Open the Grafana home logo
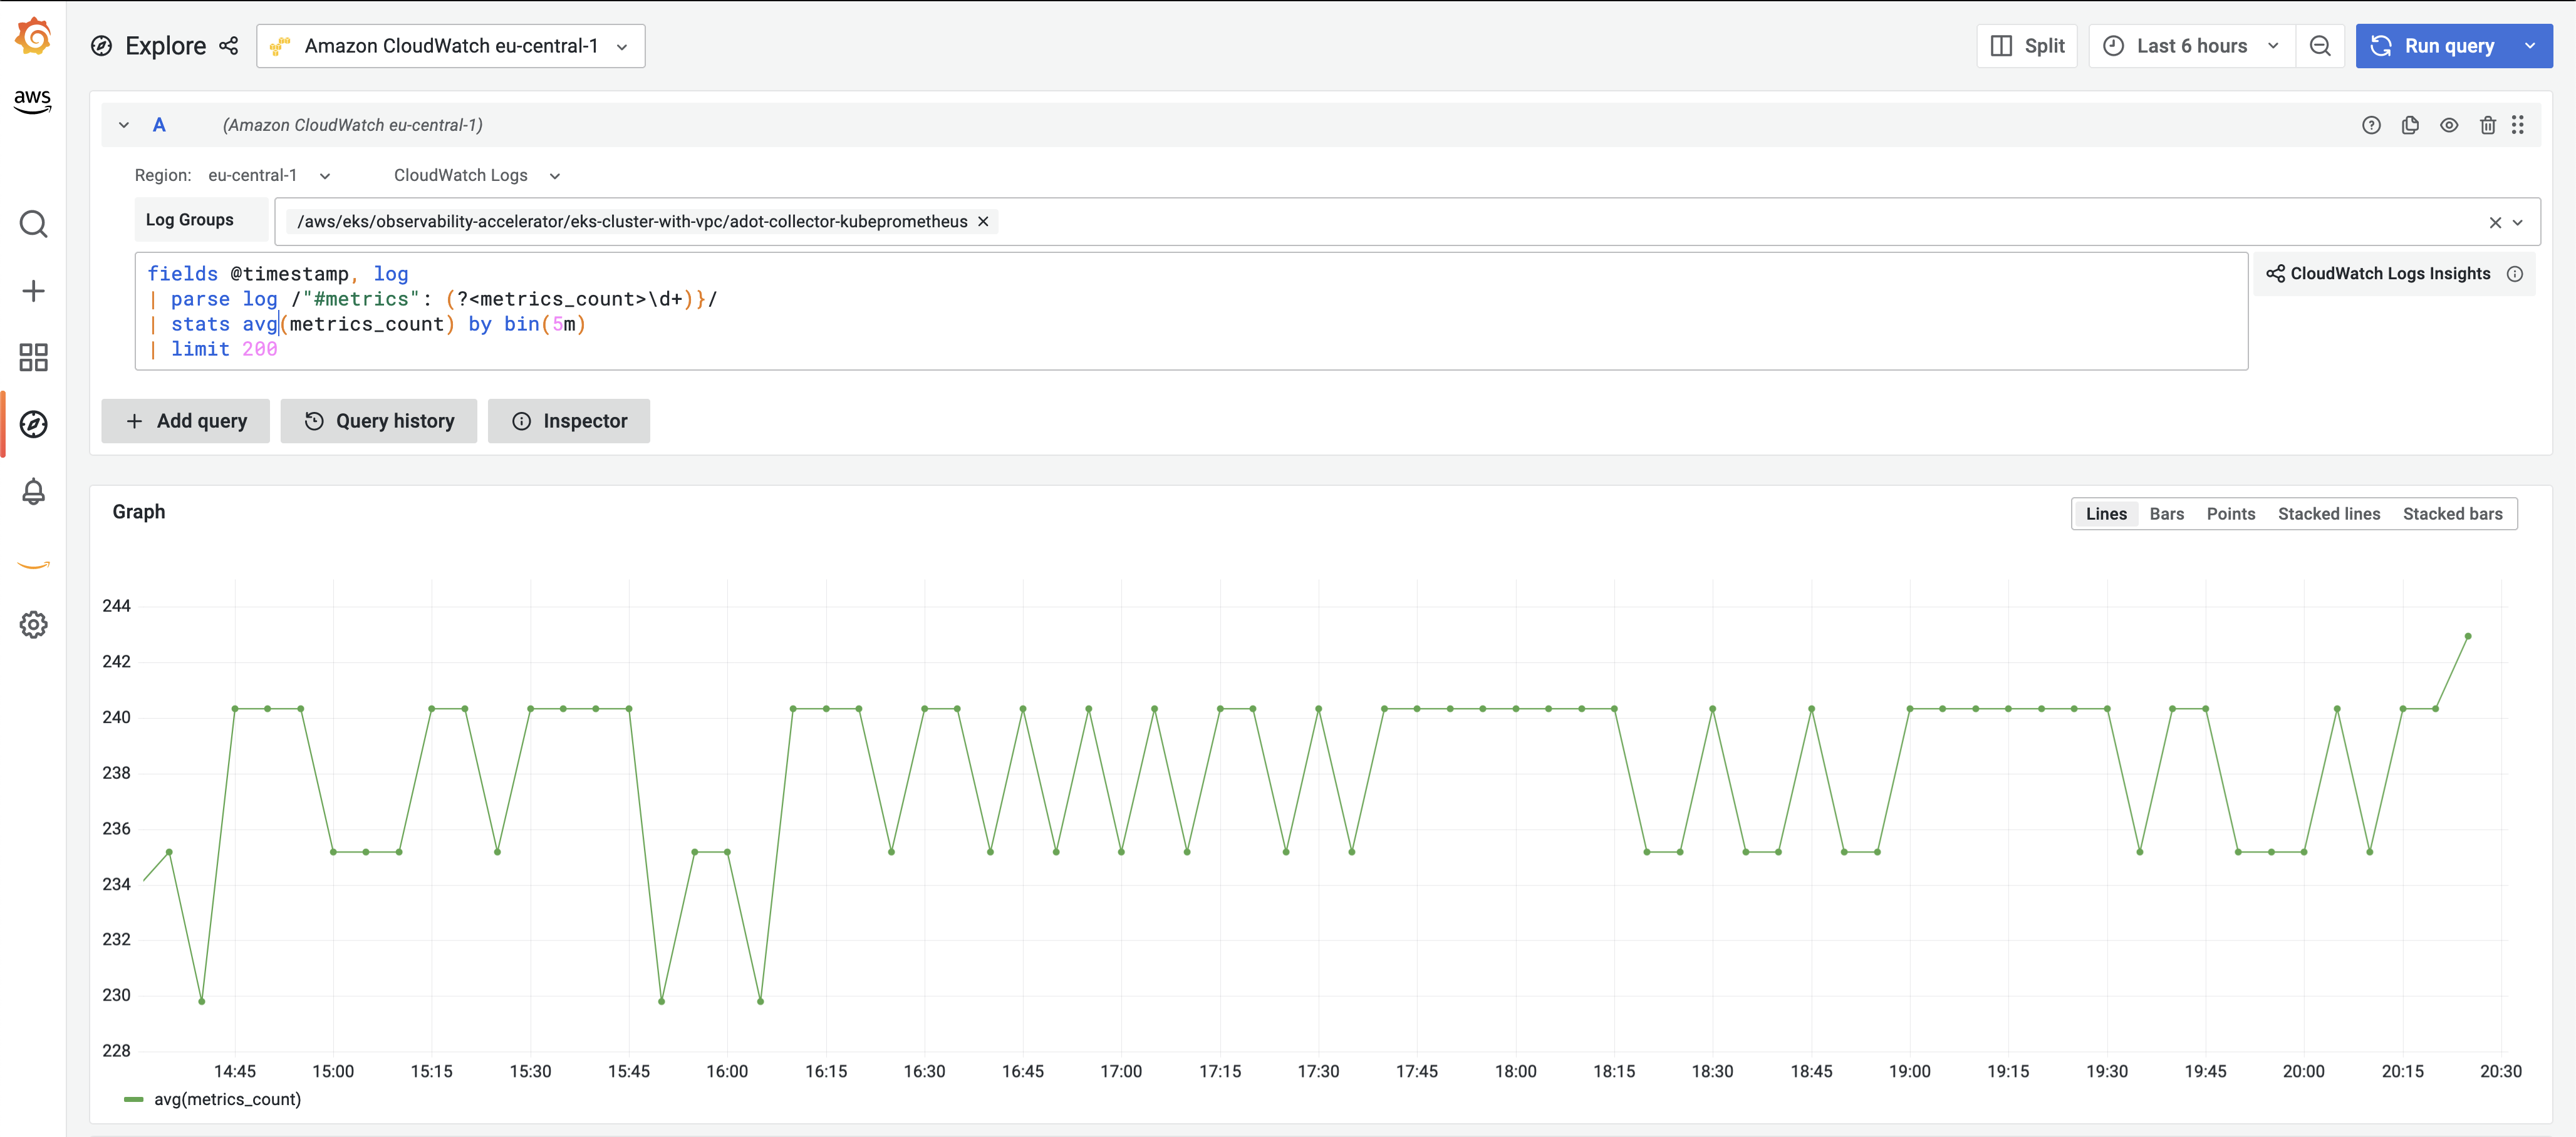Viewport: 2576px width, 1137px height. pyautogui.click(x=33, y=37)
